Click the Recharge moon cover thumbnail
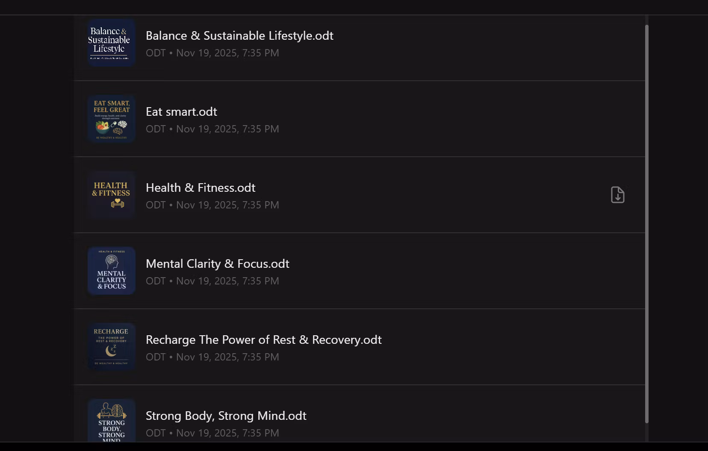The image size is (708, 451). point(111,347)
